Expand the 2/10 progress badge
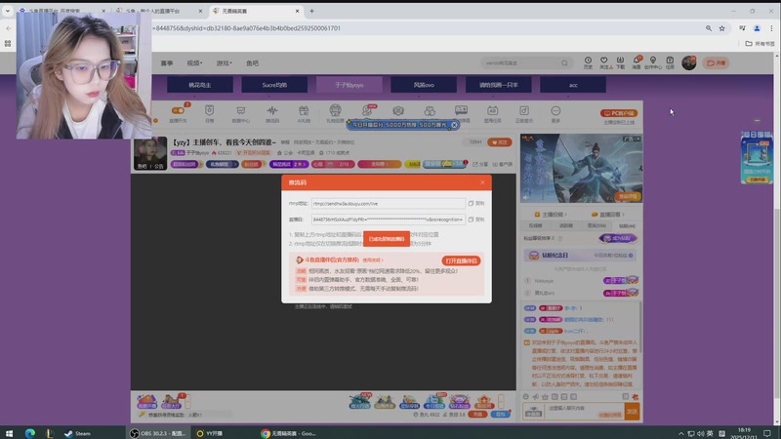The height and width of the screenshot is (439, 781). 333,164
